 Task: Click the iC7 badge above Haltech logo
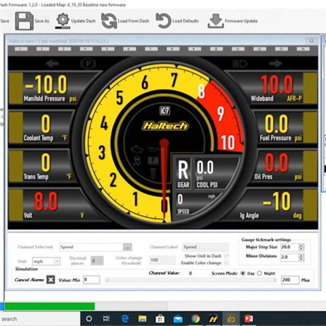(165, 111)
